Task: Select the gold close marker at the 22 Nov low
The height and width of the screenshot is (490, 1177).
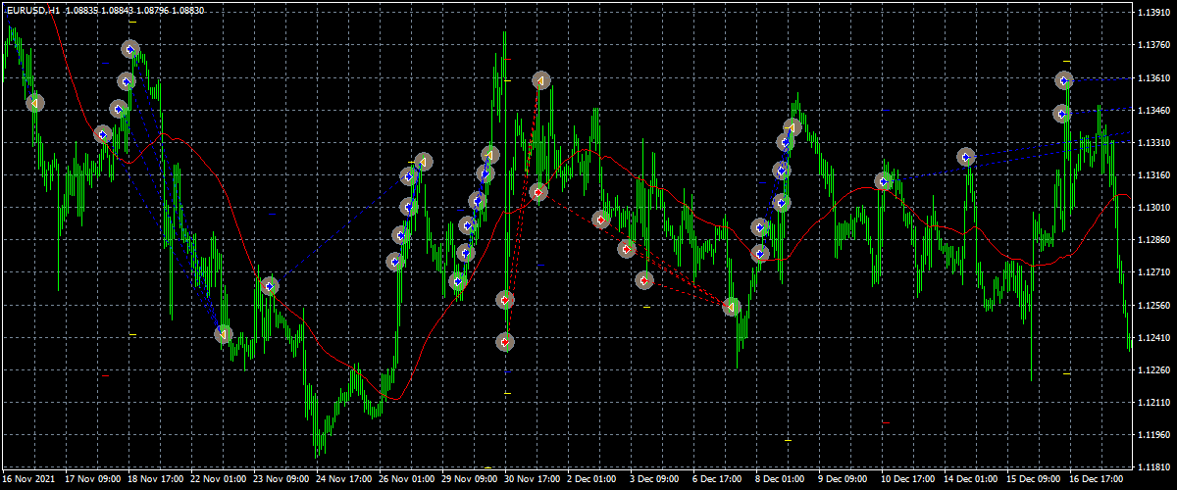Action: click(x=224, y=334)
